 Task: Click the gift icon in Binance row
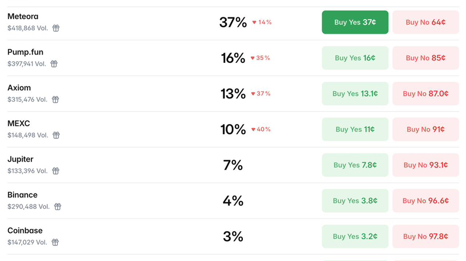(x=57, y=207)
